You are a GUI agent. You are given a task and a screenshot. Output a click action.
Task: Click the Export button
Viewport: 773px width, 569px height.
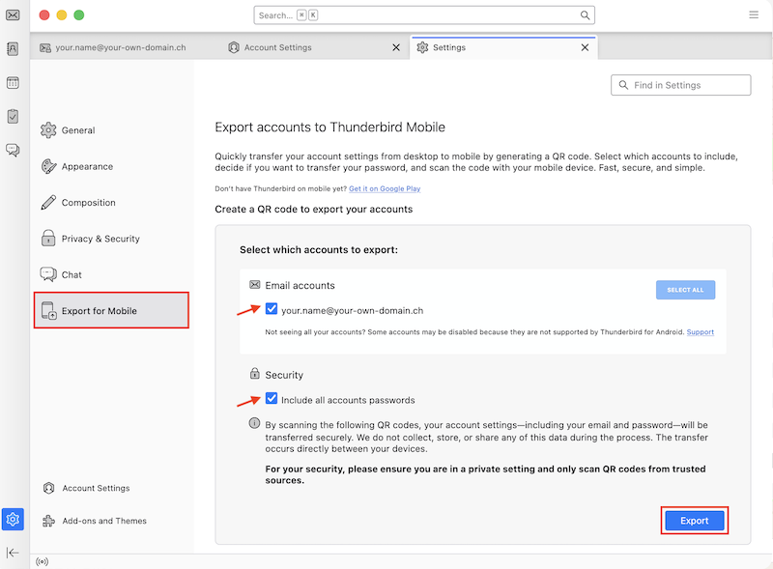694,521
